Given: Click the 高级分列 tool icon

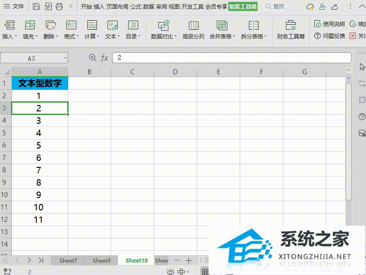Looking at the screenshot, I should pos(194,25).
